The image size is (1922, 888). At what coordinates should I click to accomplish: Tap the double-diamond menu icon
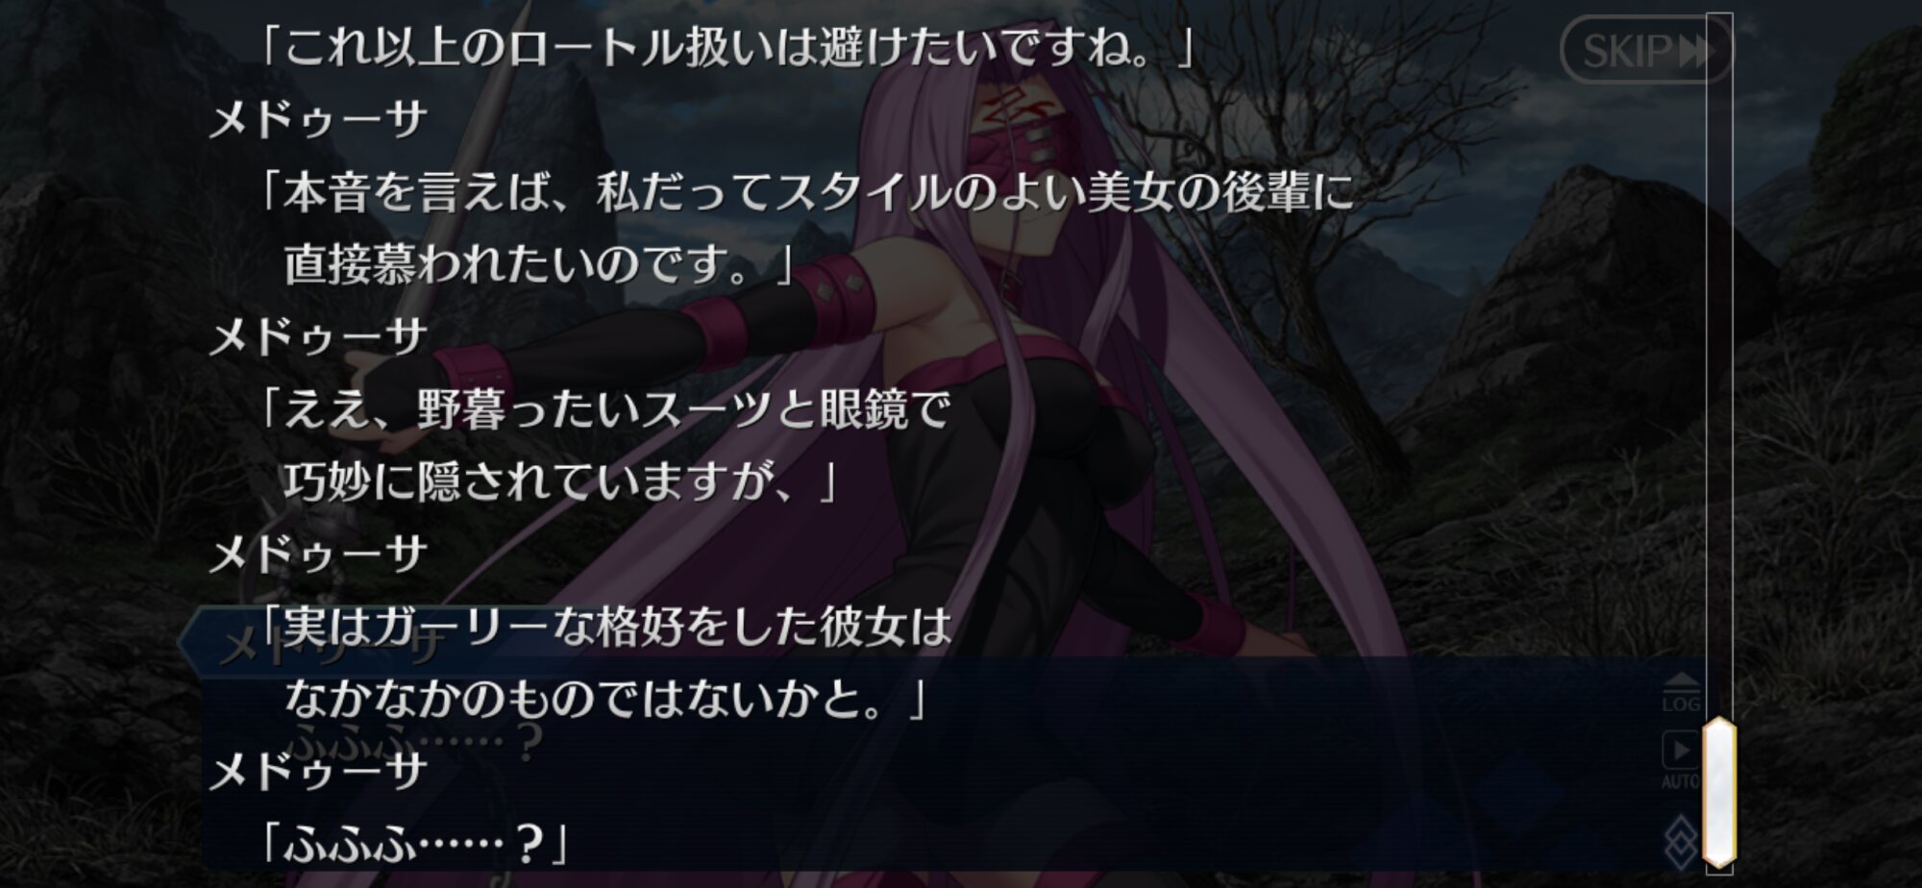pyautogui.click(x=1682, y=842)
